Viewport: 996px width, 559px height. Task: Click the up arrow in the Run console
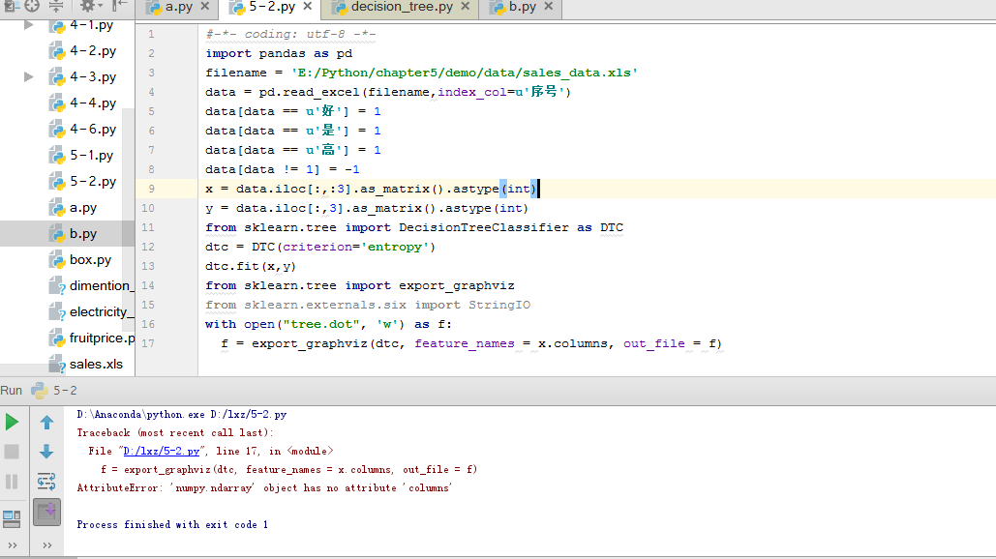click(x=46, y=423)
